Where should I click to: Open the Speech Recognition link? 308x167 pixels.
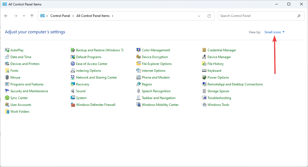tap(156, 91)
